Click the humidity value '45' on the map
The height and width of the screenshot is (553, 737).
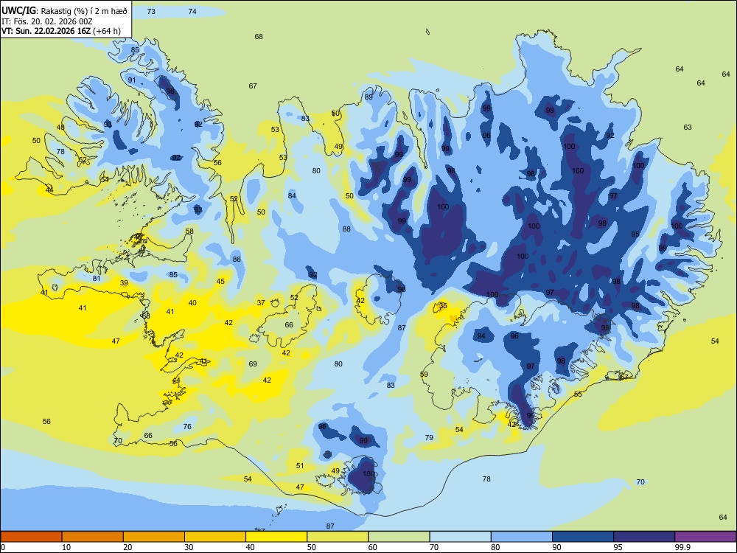tap(220, 281)
